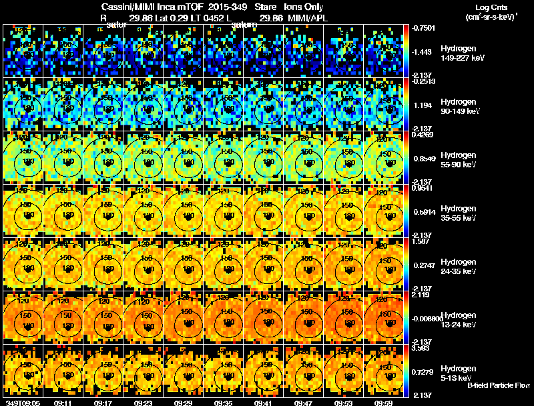The image size is (534, 406).
Task: Click the 349T09:06 time label
Action: (23, 403)
